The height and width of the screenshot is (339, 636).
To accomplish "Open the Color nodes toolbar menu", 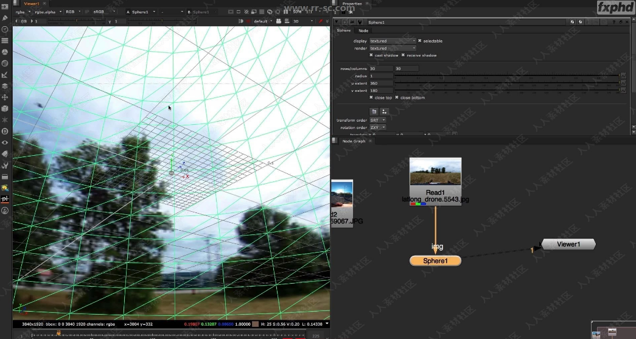I will coord(5,52).
